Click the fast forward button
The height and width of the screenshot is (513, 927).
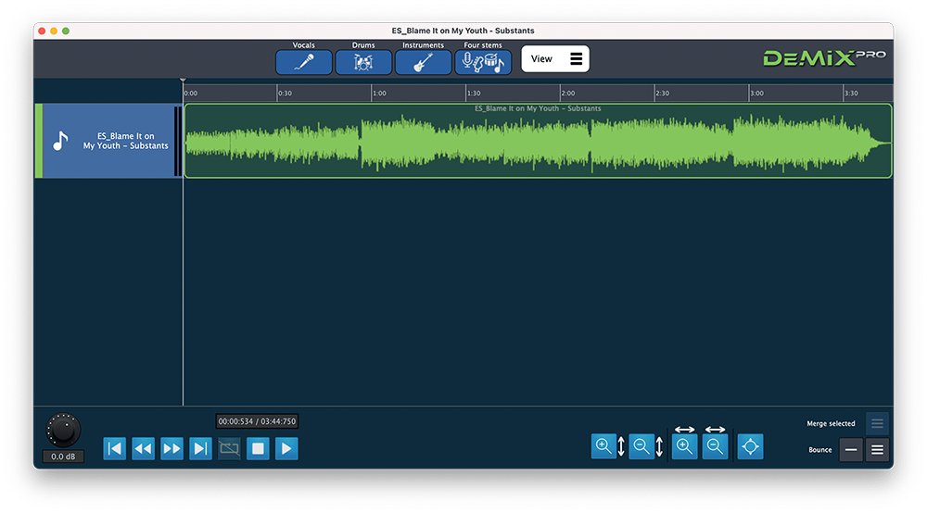pyautogui.click(x=171, y=449)
